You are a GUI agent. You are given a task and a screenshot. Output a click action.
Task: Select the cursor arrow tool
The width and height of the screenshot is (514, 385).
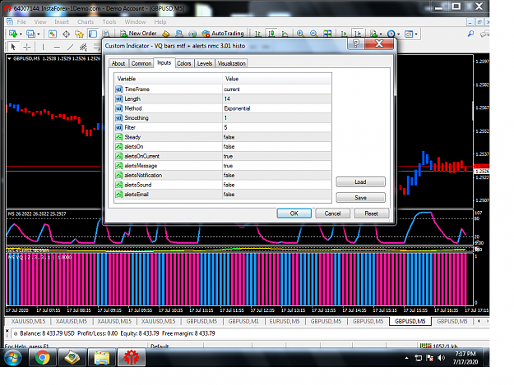tap(13, 47)
